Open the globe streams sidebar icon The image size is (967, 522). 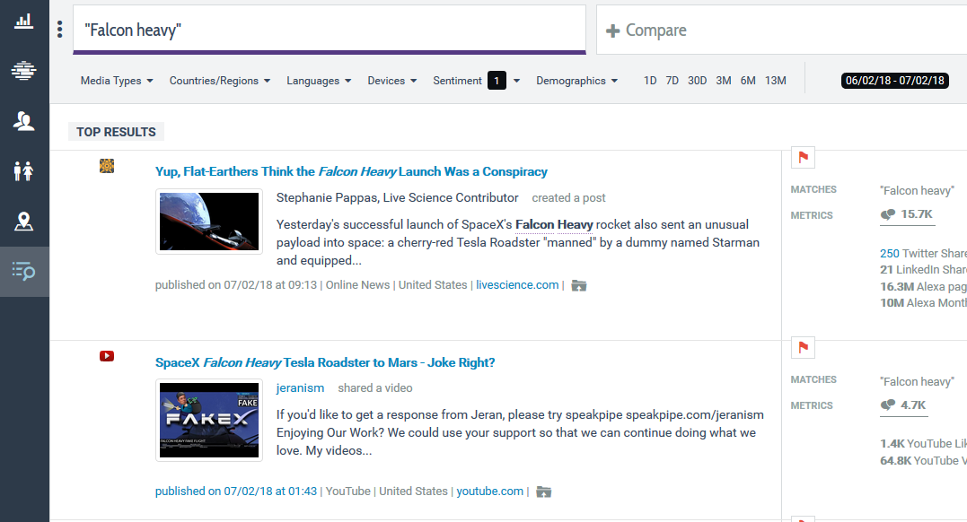click(23, 71)
